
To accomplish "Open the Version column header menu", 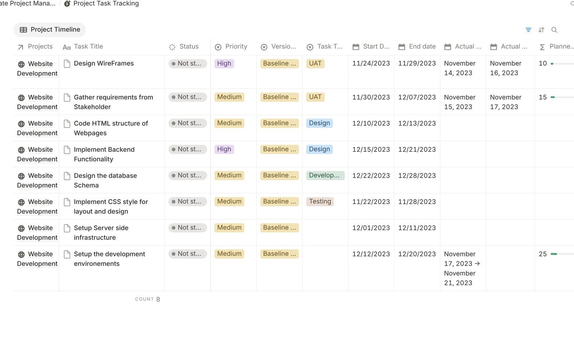I will click(x=279, y=47).
